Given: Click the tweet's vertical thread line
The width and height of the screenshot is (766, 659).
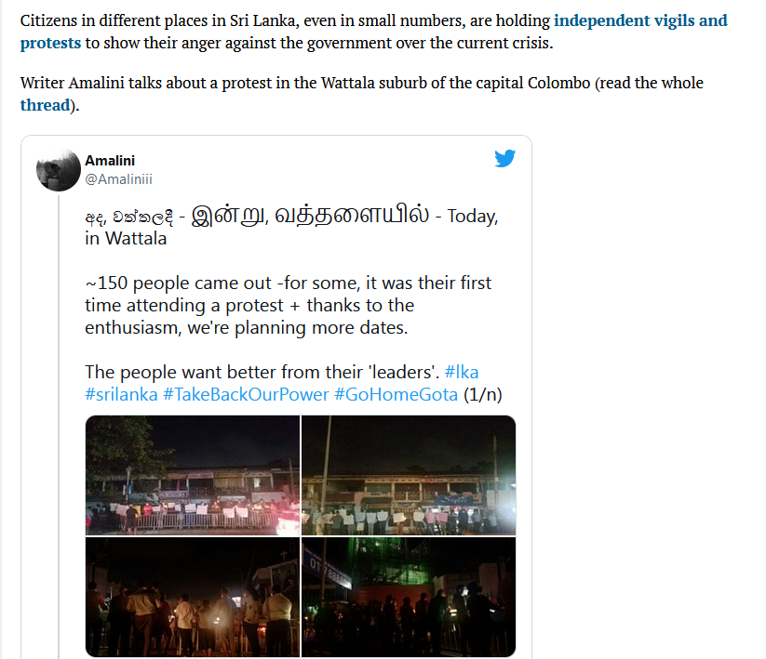Looking at the screenshot, I should click(x=59, y=427).
